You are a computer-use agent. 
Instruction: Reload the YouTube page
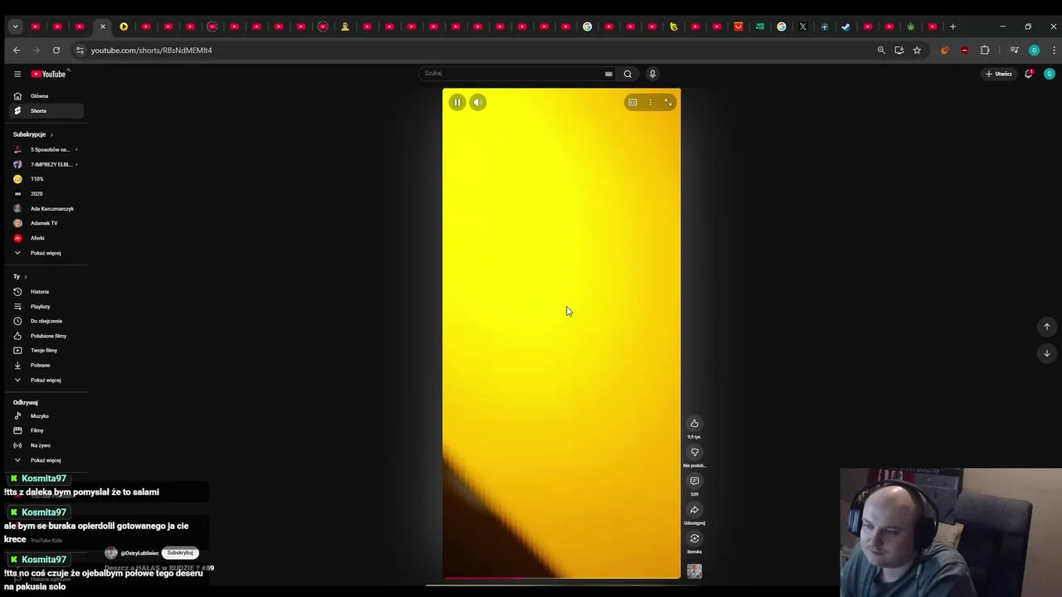(x=56, y=51)
